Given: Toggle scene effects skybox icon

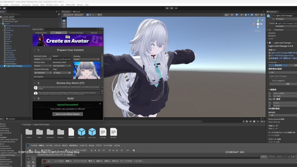Looking at the screenshot, I should pyautogui.click(x=246, y=15).
